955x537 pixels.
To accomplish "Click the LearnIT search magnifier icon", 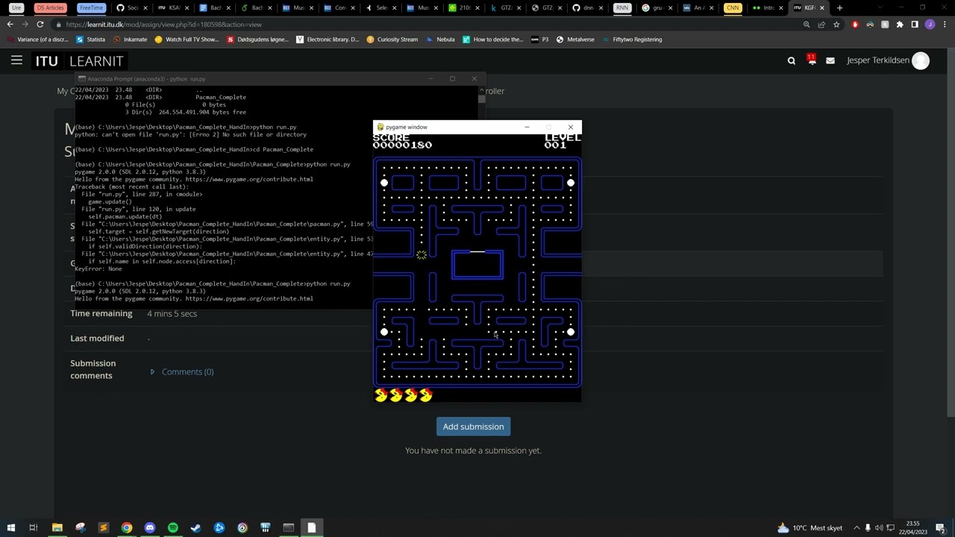I will (792, 61).
